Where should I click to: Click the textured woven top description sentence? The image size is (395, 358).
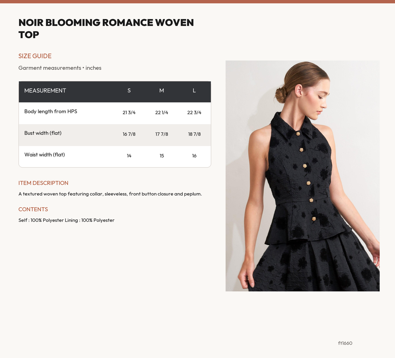(x=110, y=194)
